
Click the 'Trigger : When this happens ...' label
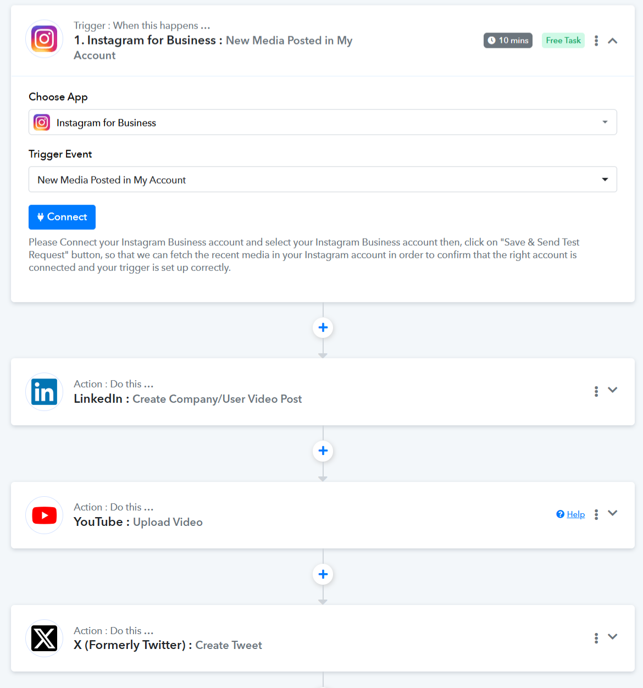[x=142, y=25]
